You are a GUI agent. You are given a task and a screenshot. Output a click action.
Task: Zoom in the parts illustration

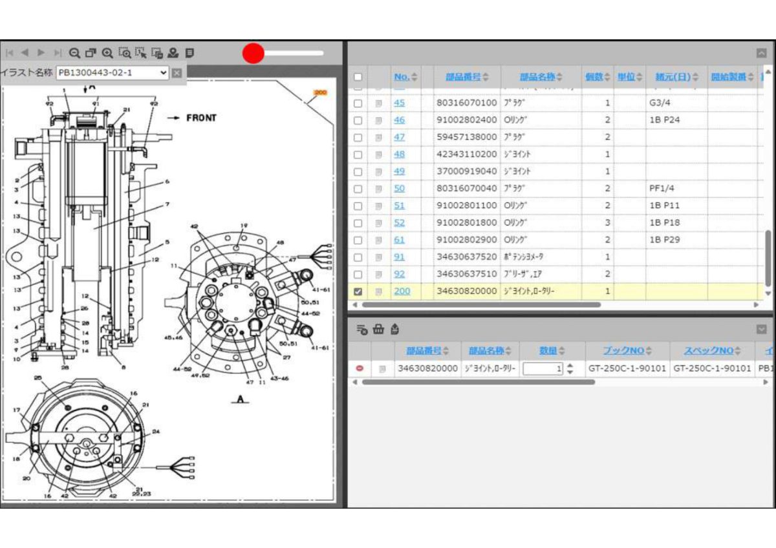[108, 53]
